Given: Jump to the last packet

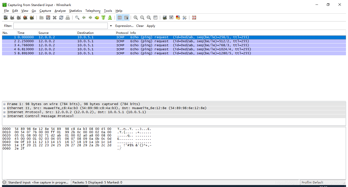Looking at the screenshot, I should click(x=110, y=18).
